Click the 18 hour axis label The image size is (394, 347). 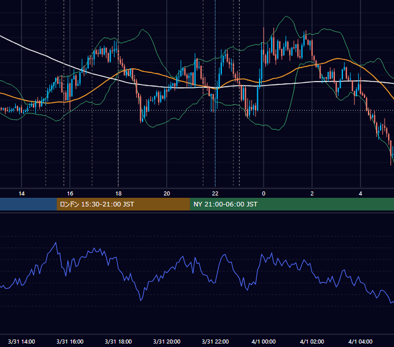pyautogui.click(x=118, y=194)
